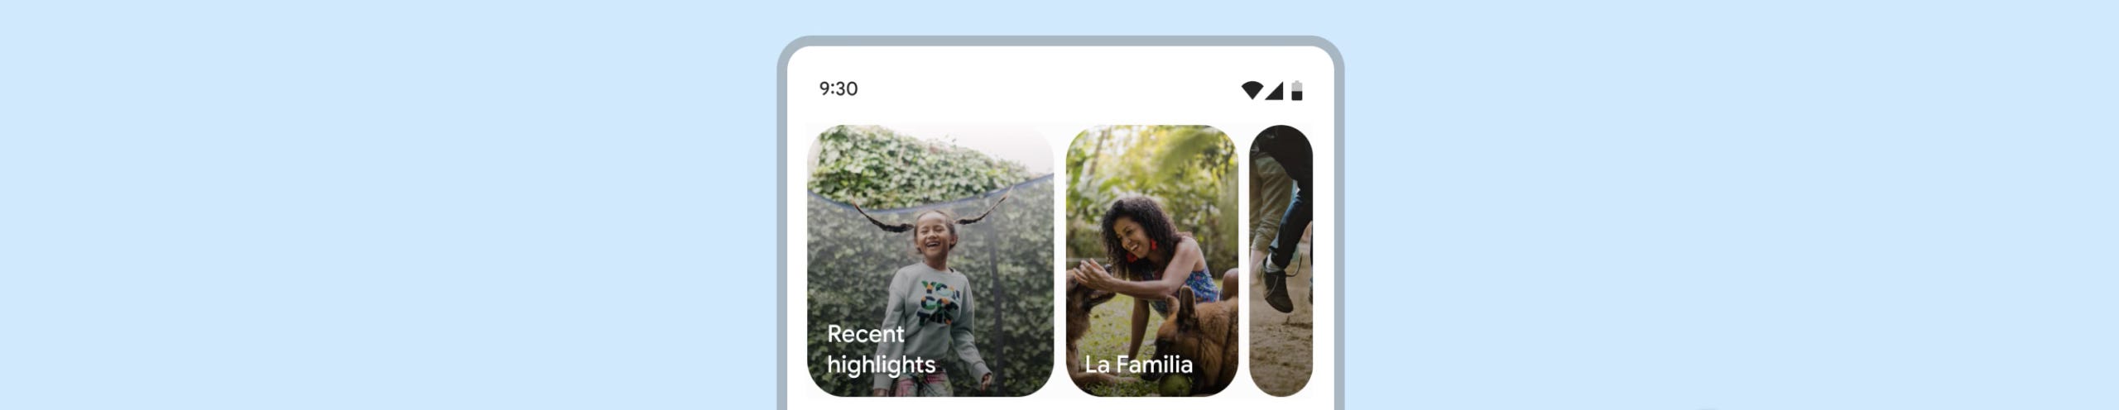Click the blue background left of phone
Screen dimensions: 2119x410
tap(389, 205)
